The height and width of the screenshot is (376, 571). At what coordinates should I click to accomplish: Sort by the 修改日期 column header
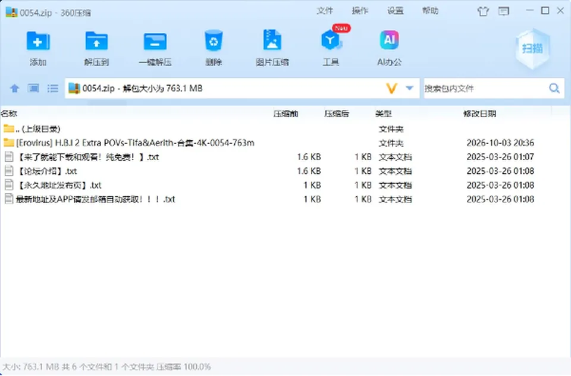[479, 114]
